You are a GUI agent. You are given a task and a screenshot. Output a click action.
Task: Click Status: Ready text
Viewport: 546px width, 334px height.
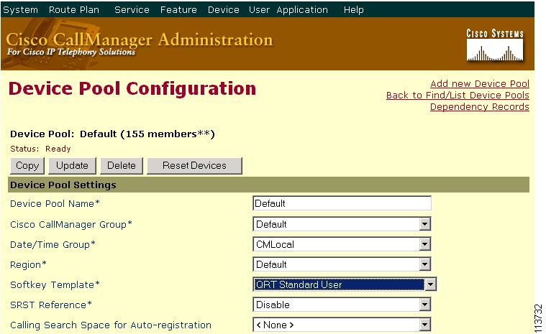(x=40, y=149)
